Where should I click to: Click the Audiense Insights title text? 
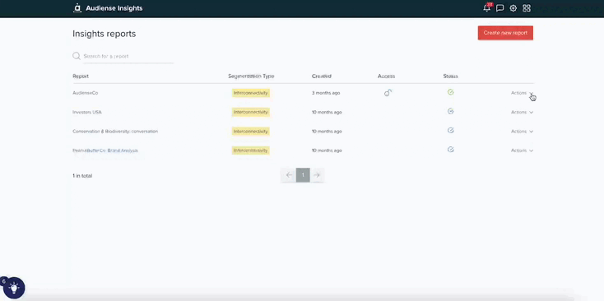coord(114,8)
